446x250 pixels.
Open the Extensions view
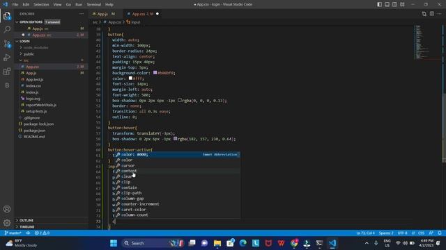pyautogui.click(x=7, y=72)
